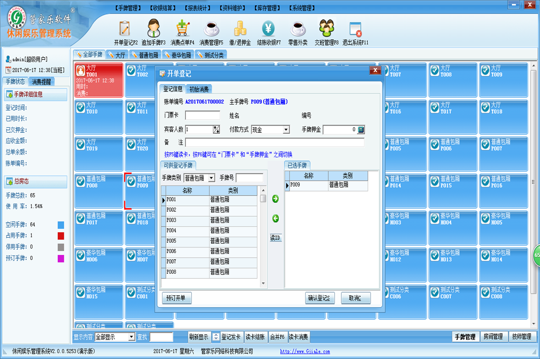Click the 零售外卖 cup icon

pyautogui.click(x=298, y=33)
